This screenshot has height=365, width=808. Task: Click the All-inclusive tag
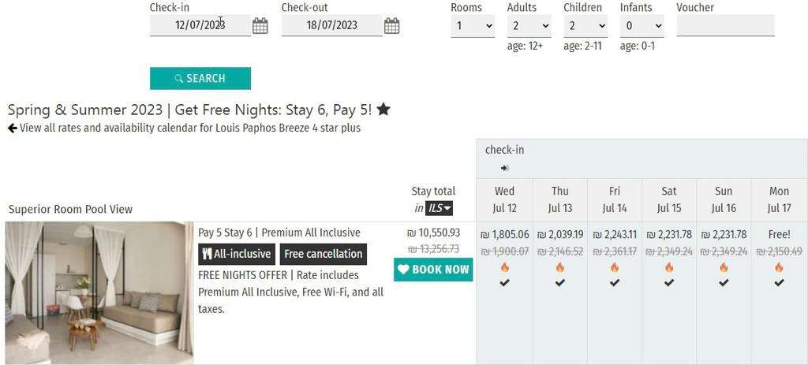coord(237,254)
